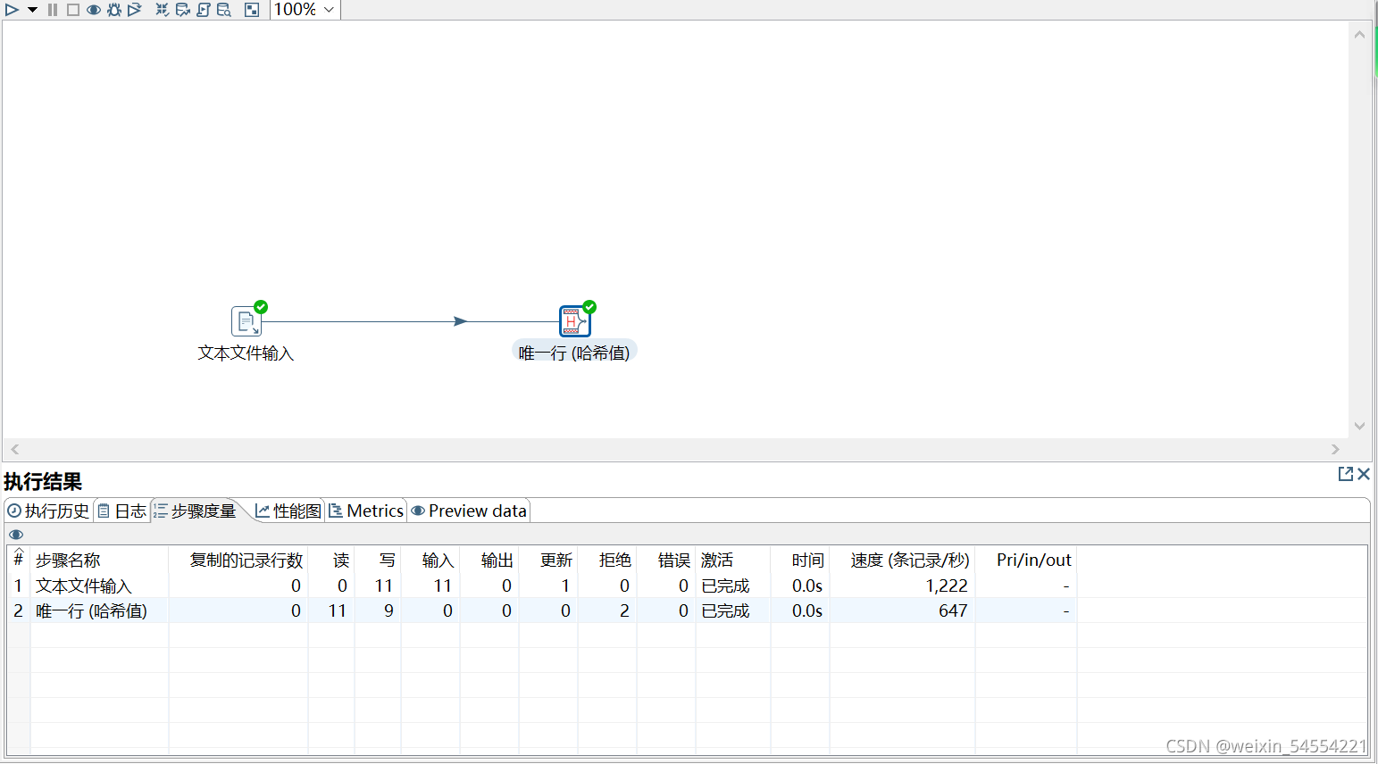The width and height of the screenshot is (1378, 764).
Task: Replay the transformation
Action: click(x=135, y=10)
